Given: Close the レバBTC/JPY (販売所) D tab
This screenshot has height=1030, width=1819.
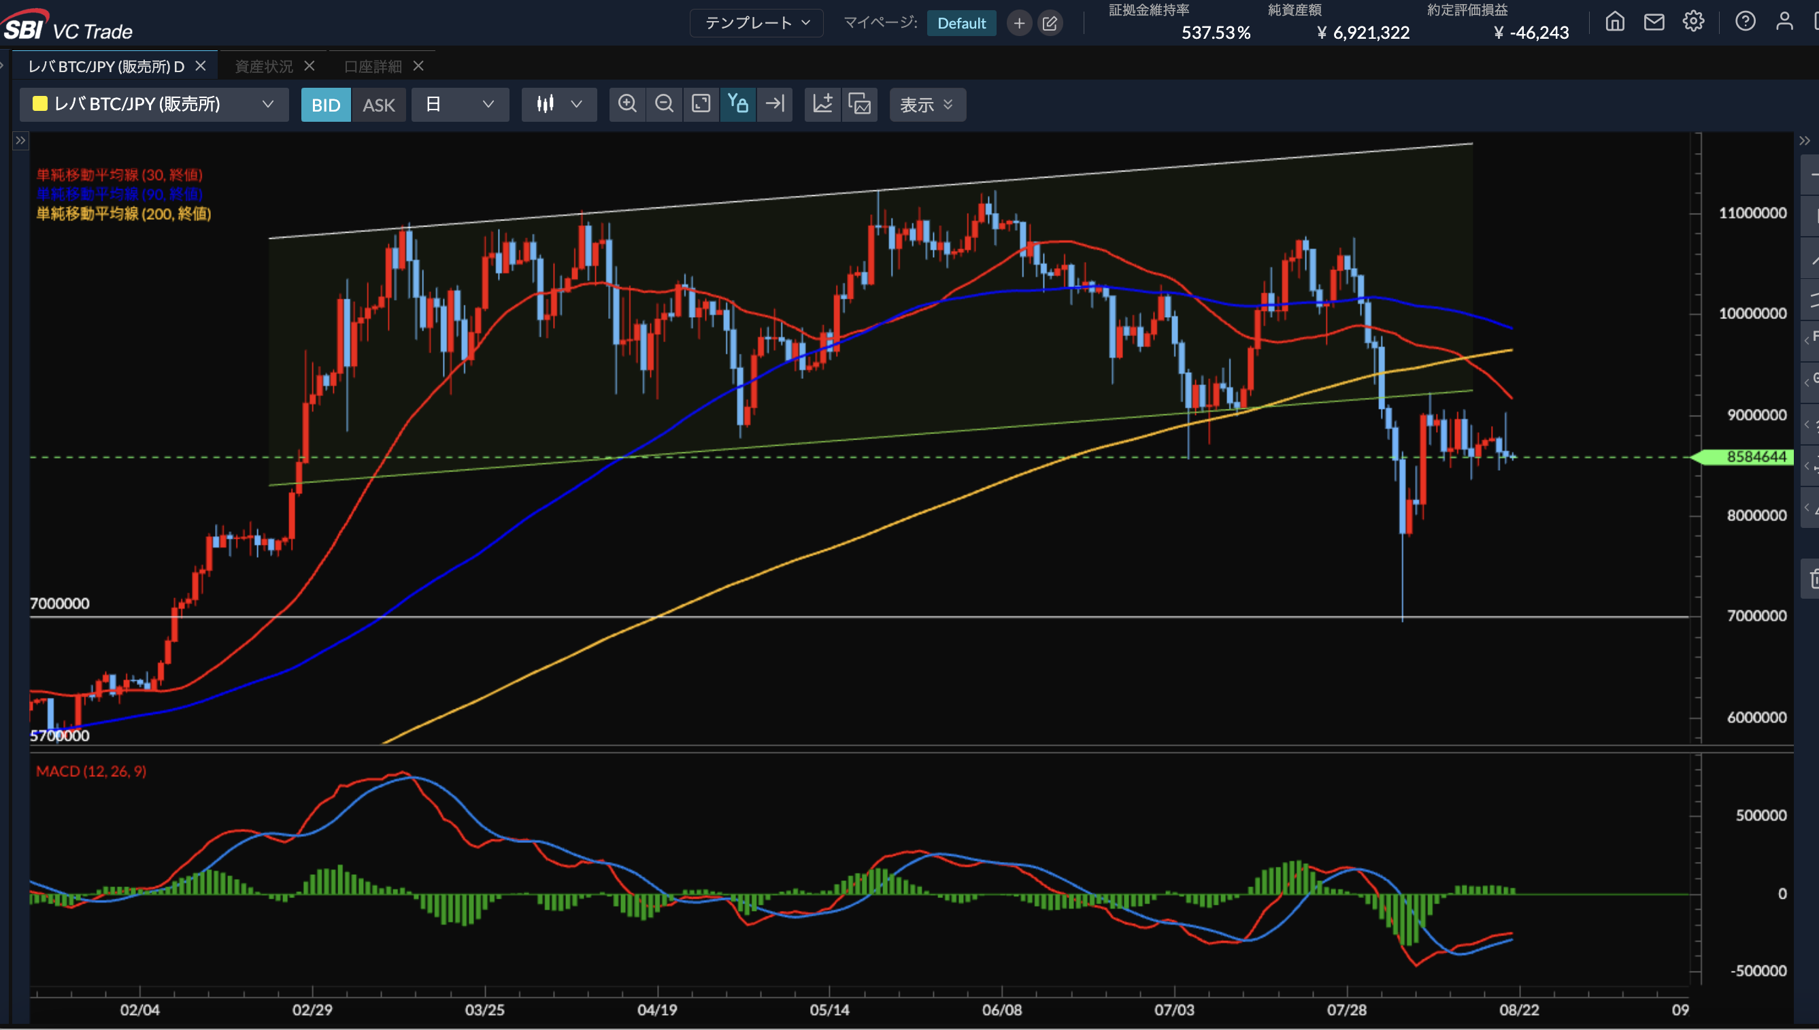Looking at the screenshot, I should pyautogui.click(x=201, y=66).
